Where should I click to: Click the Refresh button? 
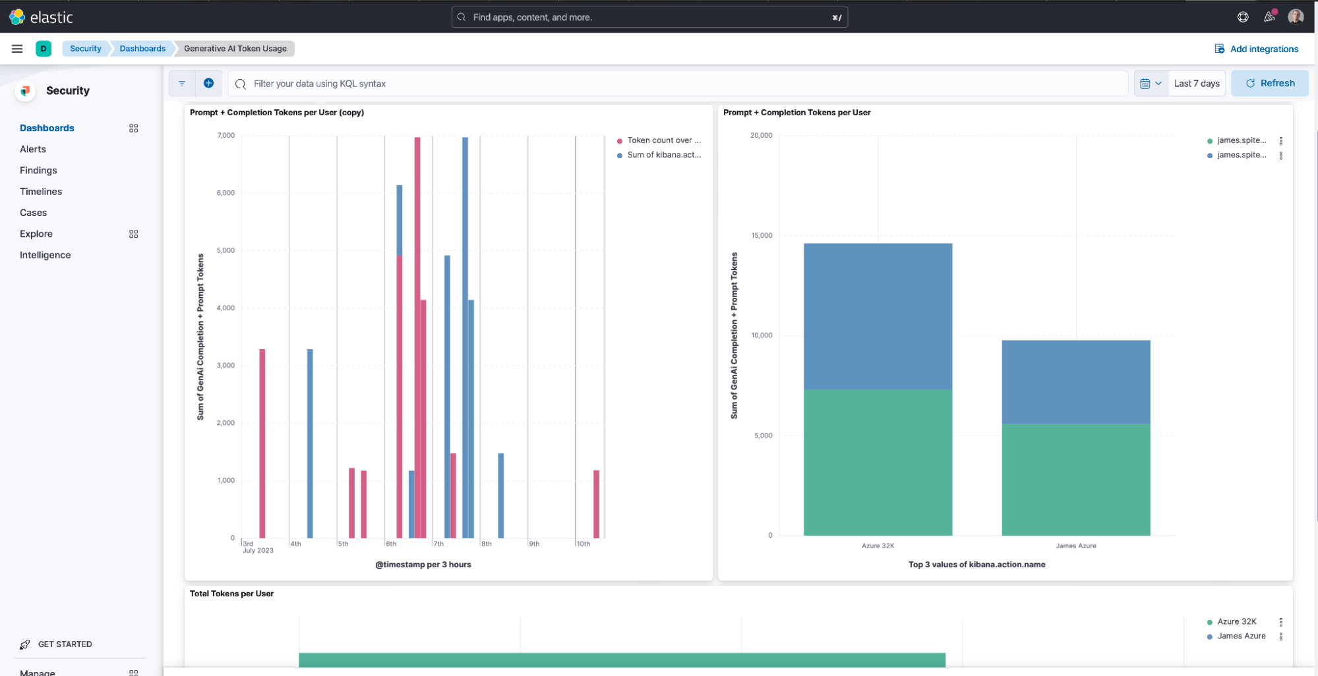tap(1270, 84)
